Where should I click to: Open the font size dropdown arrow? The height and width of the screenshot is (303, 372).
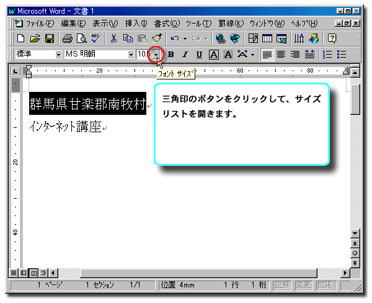(156, 55)
